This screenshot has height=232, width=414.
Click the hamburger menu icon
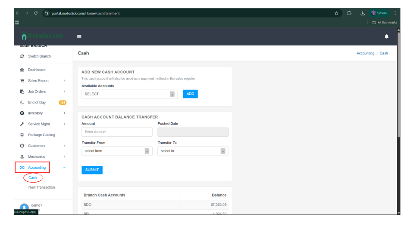[x=79, y=37]
